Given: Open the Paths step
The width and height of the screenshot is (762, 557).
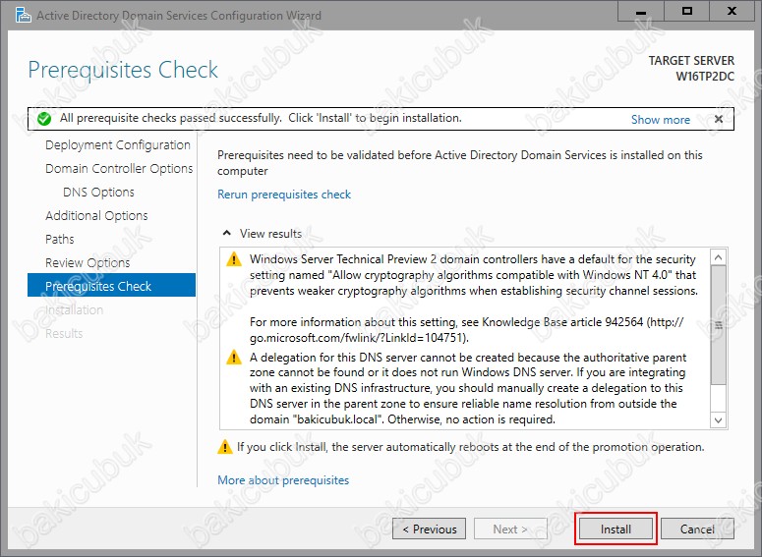Looking at the screenshot, I should pyautogui.click(x=61, y=239).
